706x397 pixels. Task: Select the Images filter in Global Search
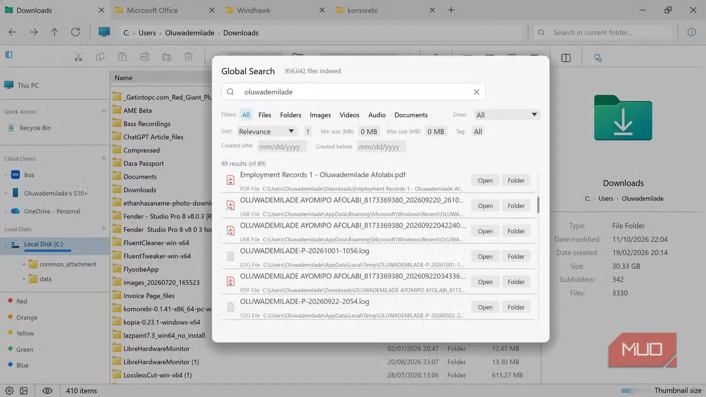(x=320, y=115)
